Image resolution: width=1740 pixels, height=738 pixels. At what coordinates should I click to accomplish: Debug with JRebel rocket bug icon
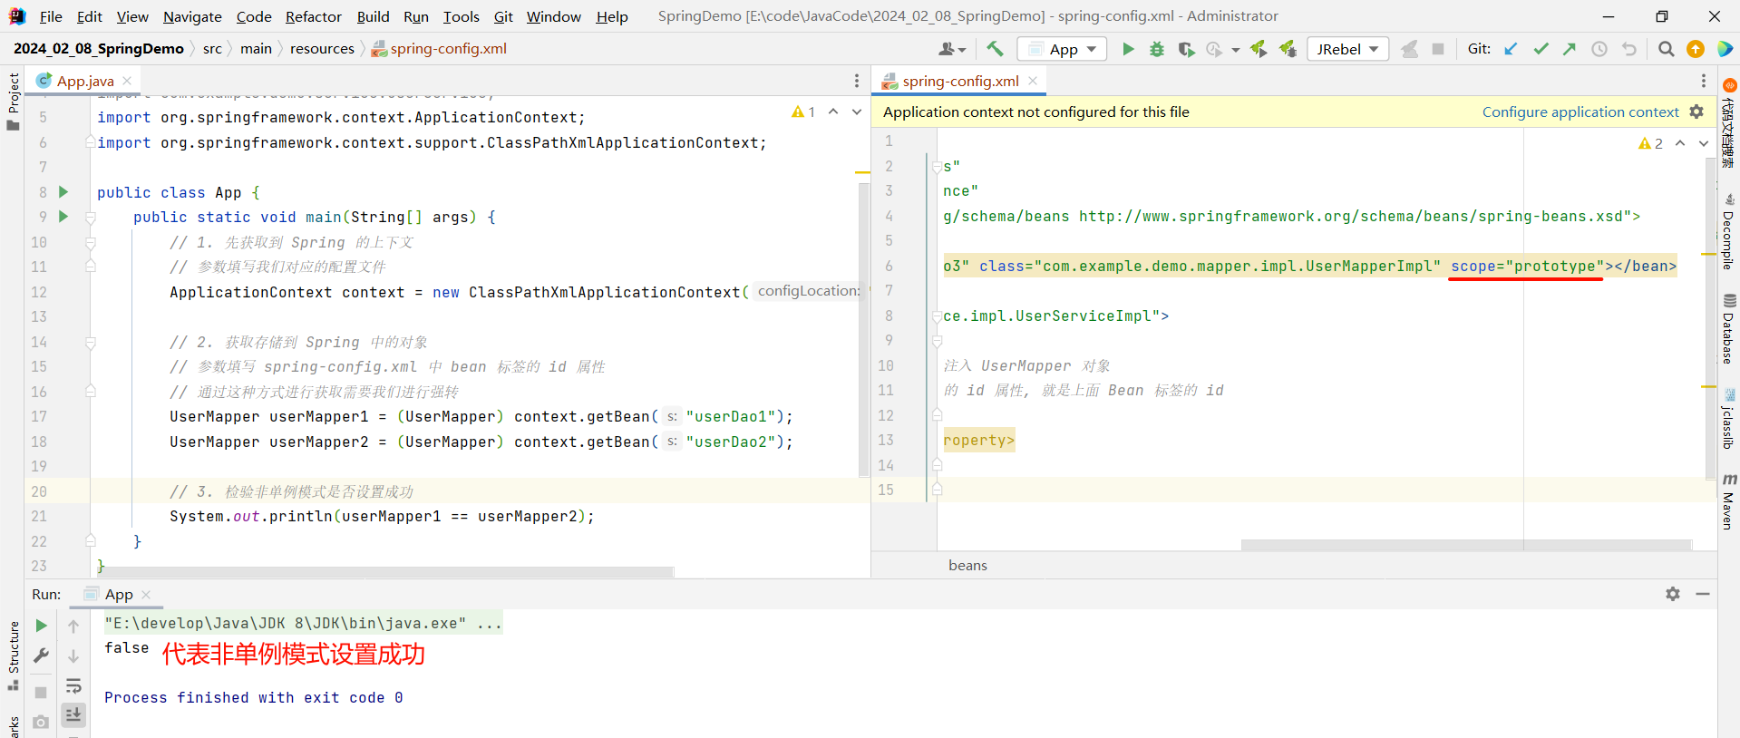click(x=1288, y=49)
